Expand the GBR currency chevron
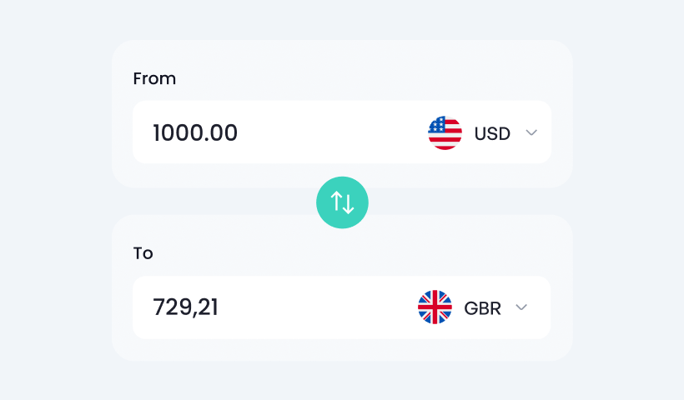The width and height of the screenshot is (684, 400). pyautogui.click(x=521, y=307)
